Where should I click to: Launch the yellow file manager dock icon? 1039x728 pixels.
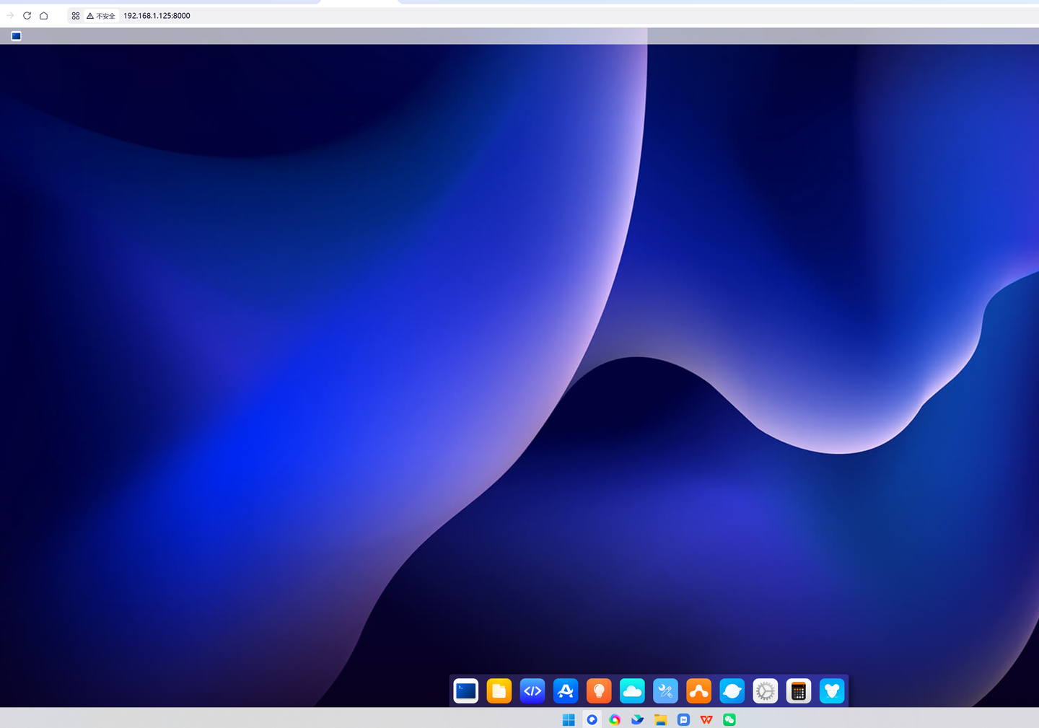(499, 691)
